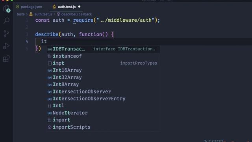Open the Run and Debug view icon

click(6, 46)
